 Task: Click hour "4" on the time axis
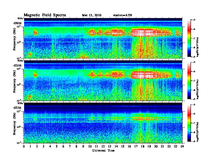coord(50,146)
